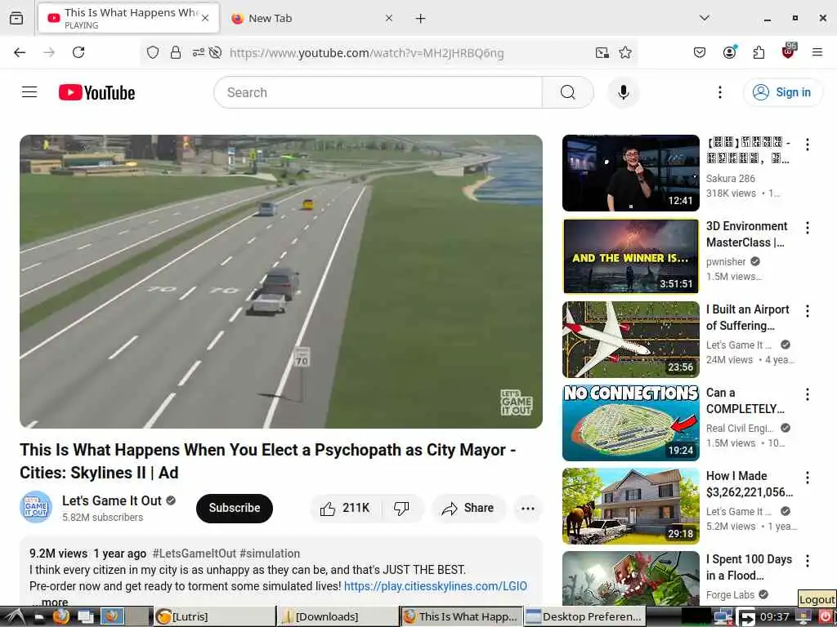The image size is (837, 627).
Task: Save page to Pocket
Action: click(x=700, y=52)
